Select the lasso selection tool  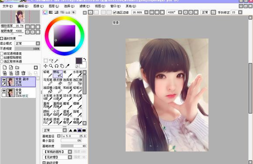click(51, 60)
